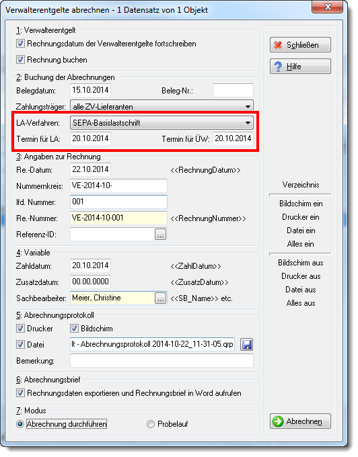The image size is (358, 457).
Task: Close the dialog via title bar X
Action: (x=327, y=7)
